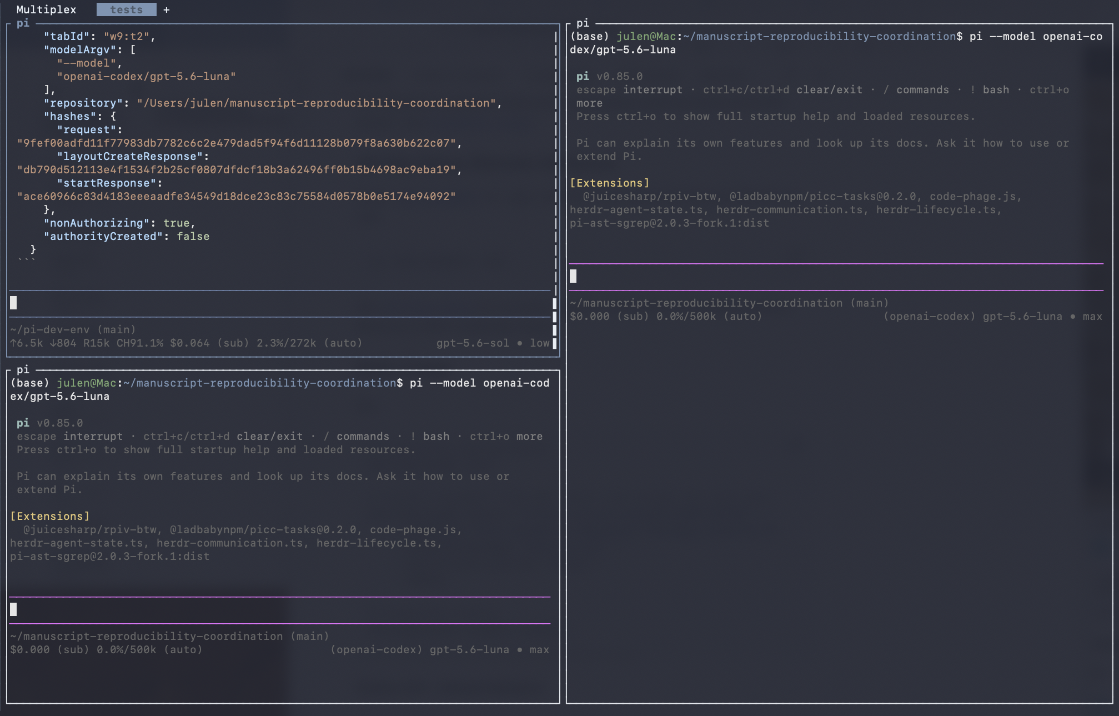The image size is (1119, 716).
Task: Click the scrollbar thumb of the top-left pane
Action: pyautogui.click(x=554, y=323)
